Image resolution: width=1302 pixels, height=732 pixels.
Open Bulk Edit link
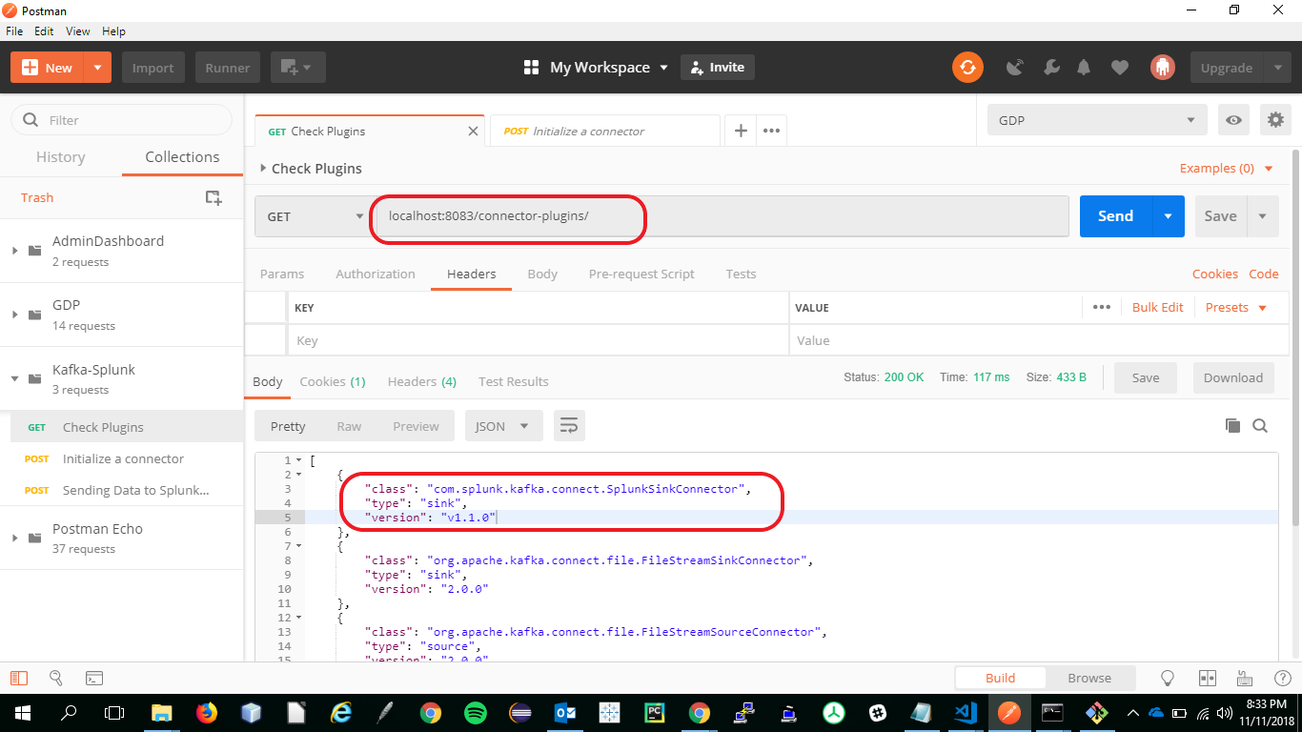point(1158,307)
